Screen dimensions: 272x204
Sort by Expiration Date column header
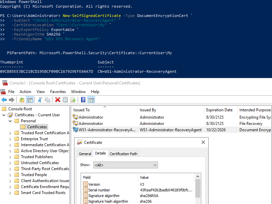219,110
